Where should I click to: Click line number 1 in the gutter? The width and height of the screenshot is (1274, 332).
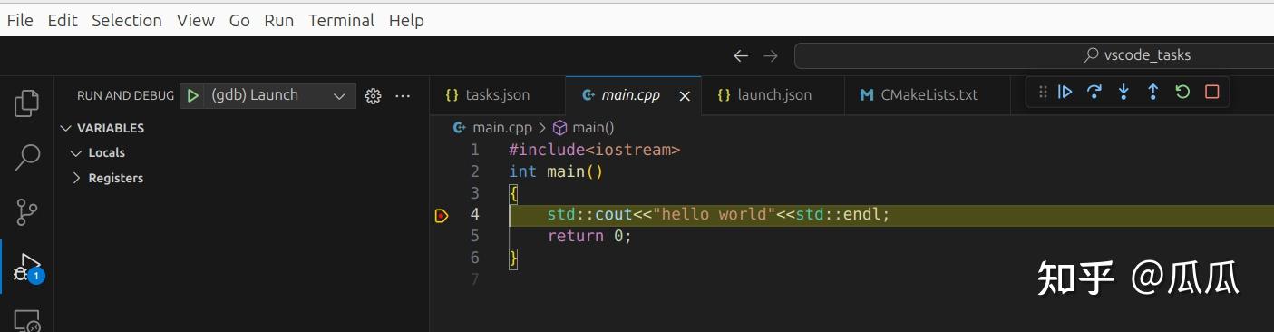(x=474, y=150)
